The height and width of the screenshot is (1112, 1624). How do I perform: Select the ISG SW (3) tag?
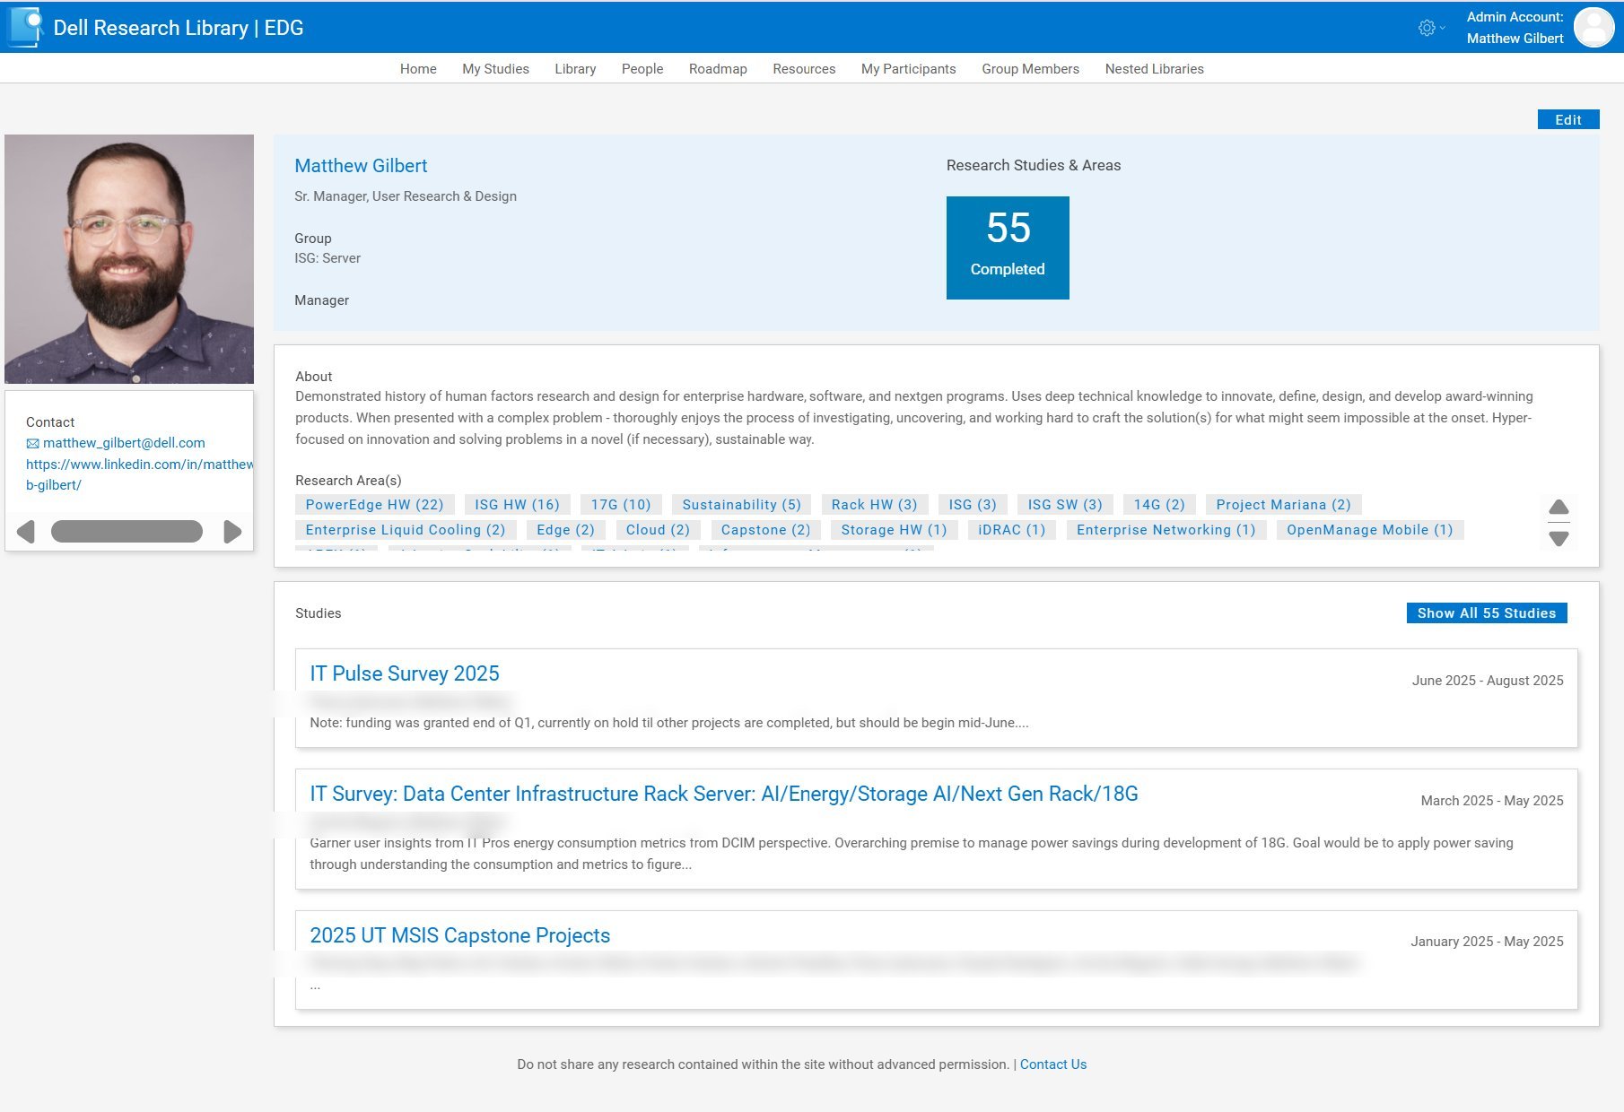(x=1065, y=505)
